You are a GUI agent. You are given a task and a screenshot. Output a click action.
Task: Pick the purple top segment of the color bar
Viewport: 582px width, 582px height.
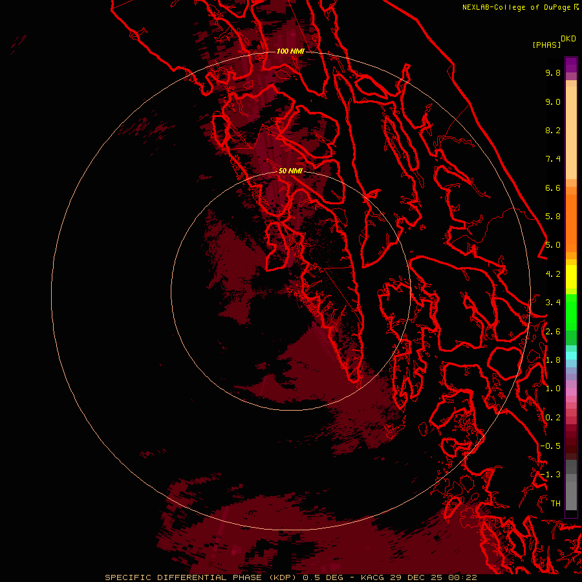pyautogui.click(x=571, y=65)
